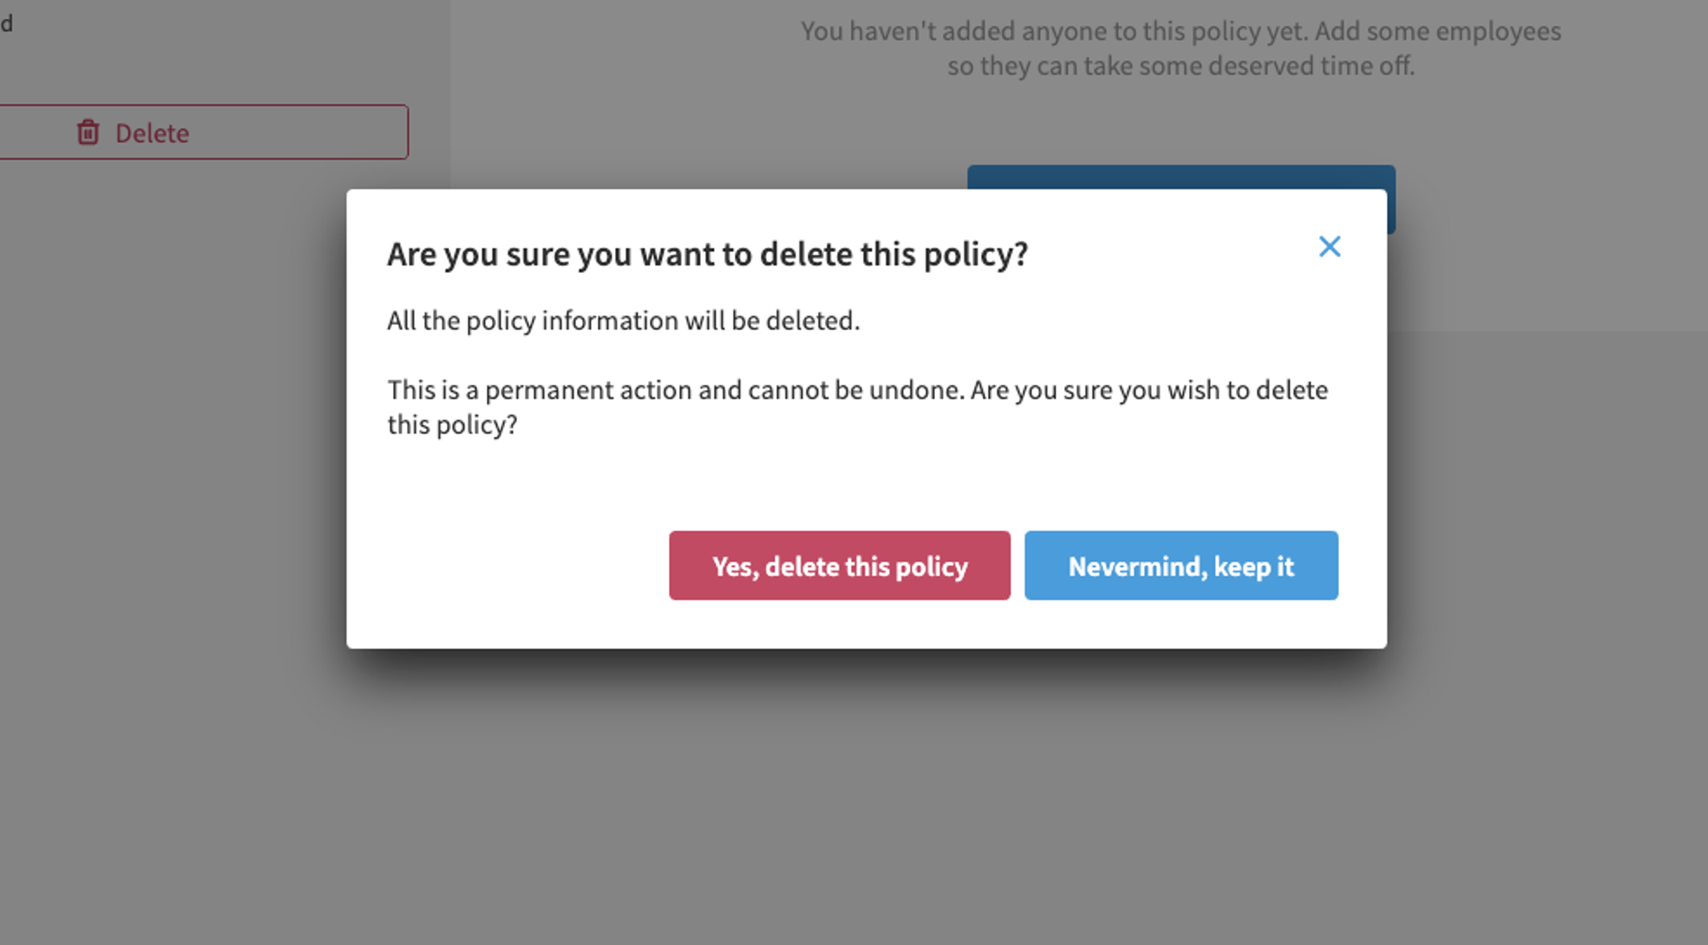1708x945 pixels.
Task: Confirm with Yes, delete this policy
Action: coord(839,565)
